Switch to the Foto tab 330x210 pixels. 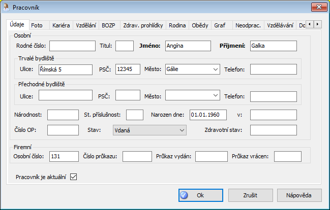pos(37,25)
